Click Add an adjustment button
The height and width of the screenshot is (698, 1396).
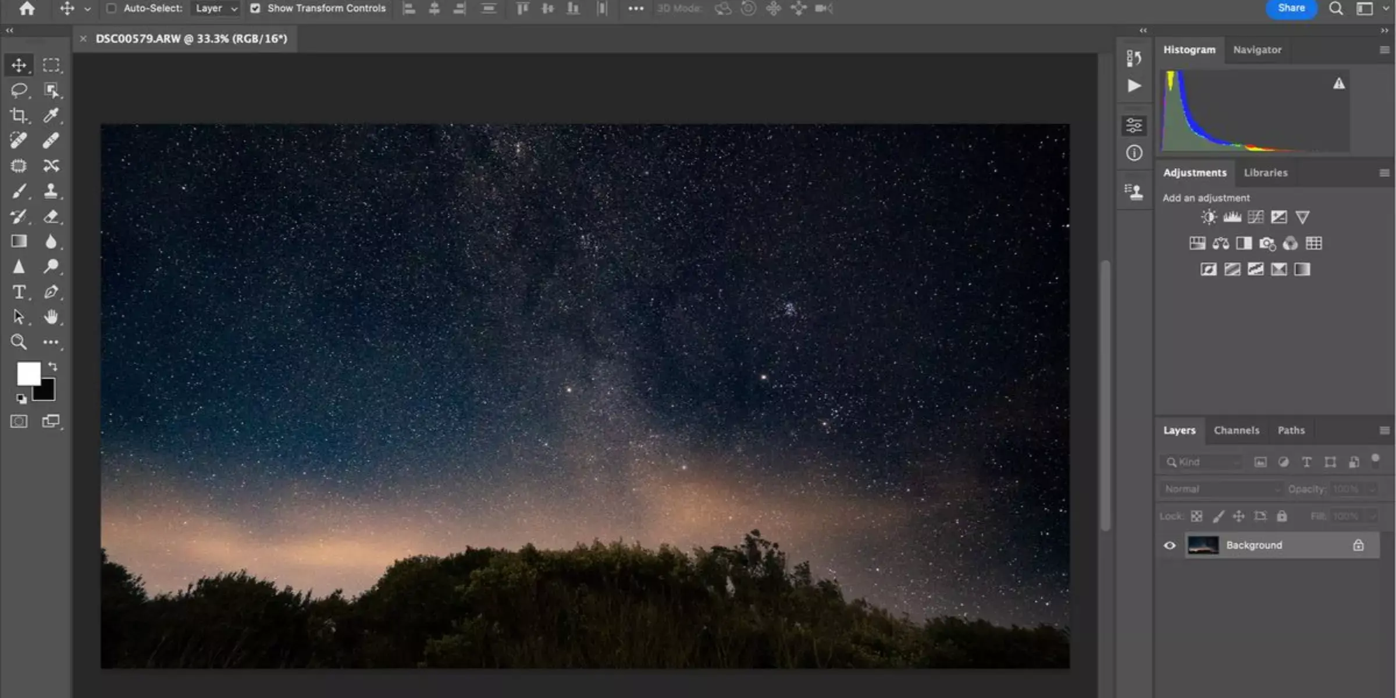(x=1205, y=198)
